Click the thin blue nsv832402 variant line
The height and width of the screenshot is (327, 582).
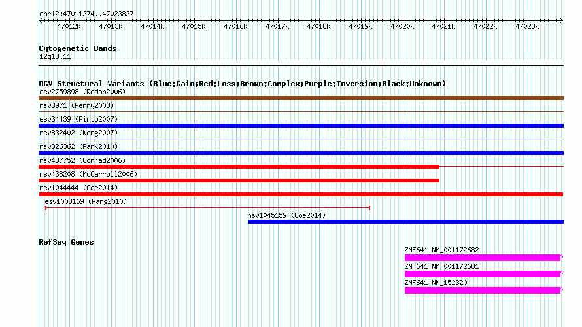(301, 139)
